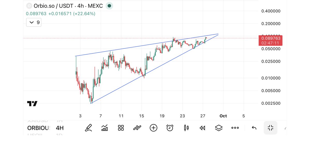310x142 pixels.
Task: Click the TradingView logo
Action: click(32, 104)
